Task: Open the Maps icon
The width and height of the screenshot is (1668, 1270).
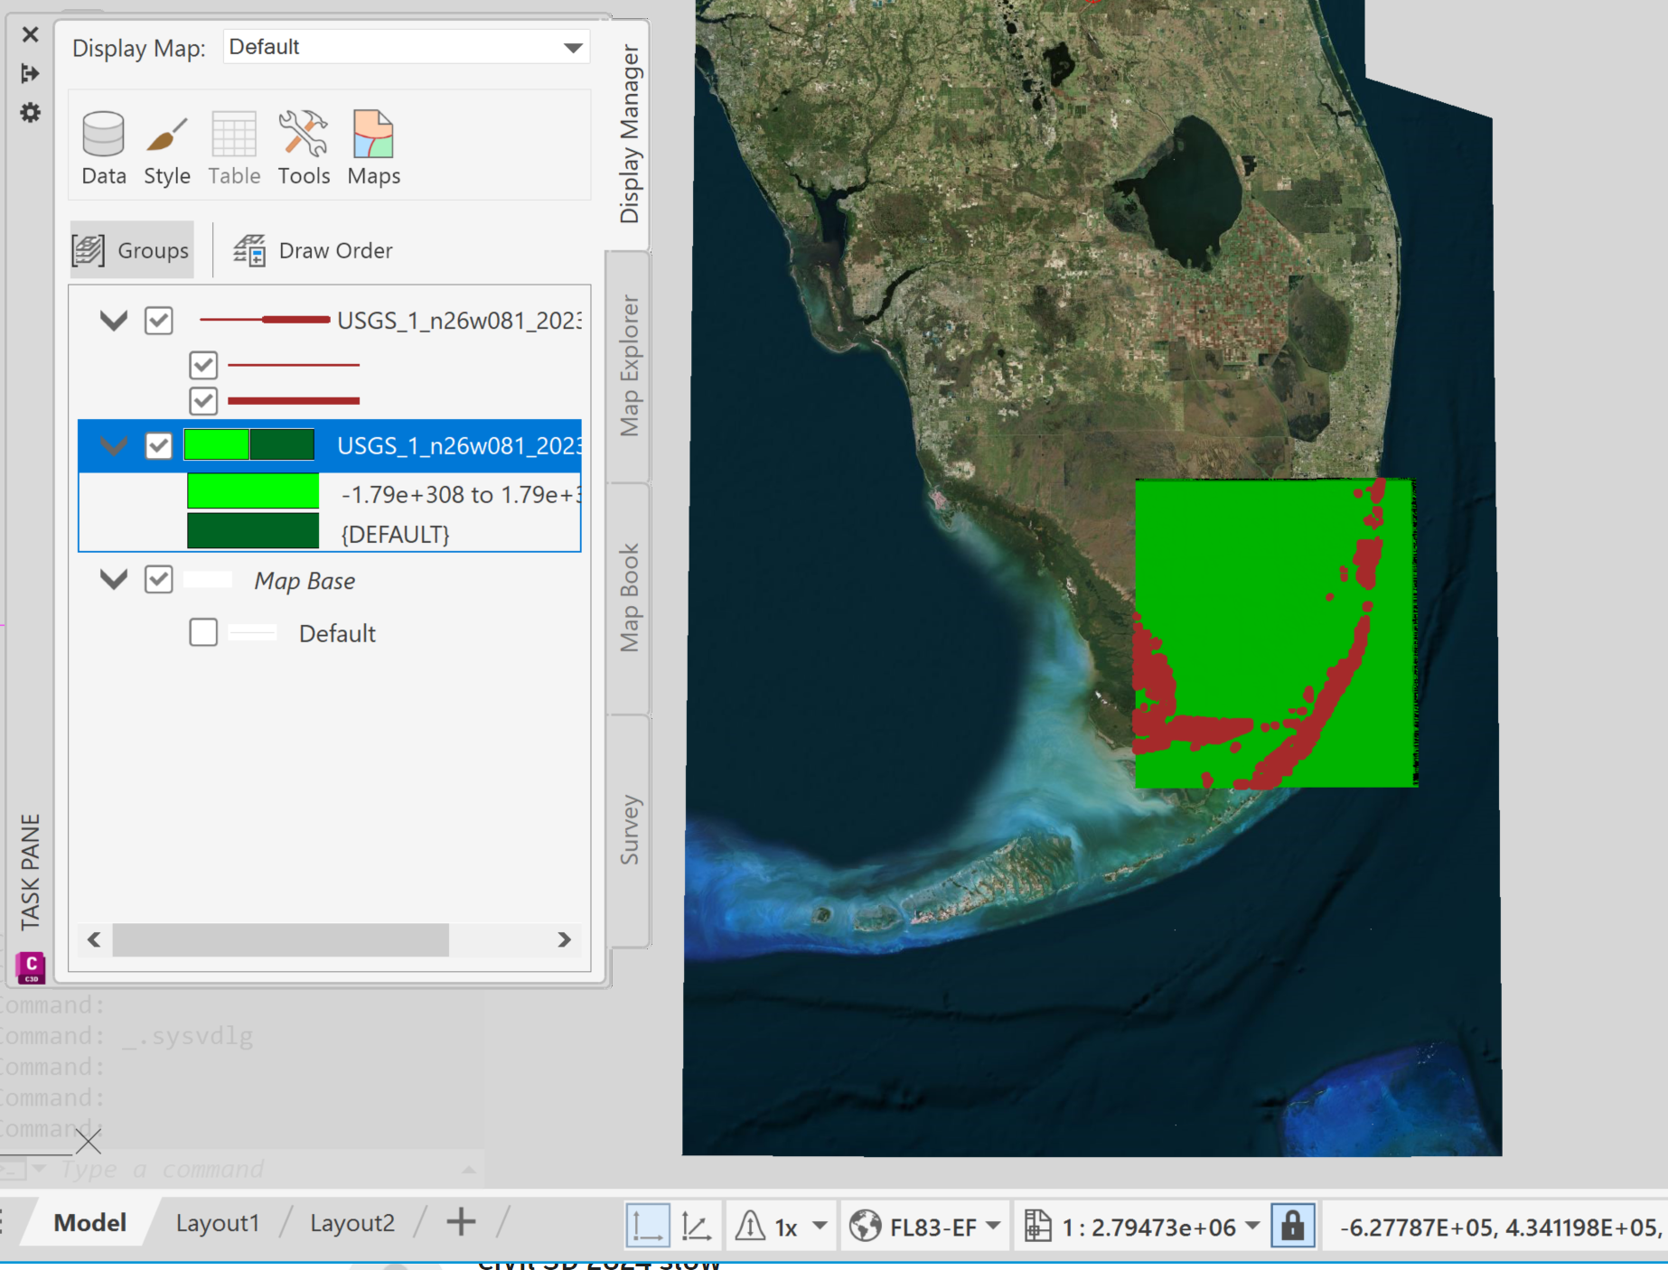Action: point(373,146)
